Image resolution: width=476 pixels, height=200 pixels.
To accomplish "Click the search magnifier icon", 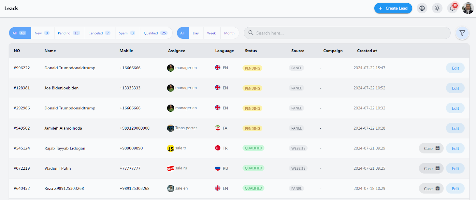I will (251, 33).
